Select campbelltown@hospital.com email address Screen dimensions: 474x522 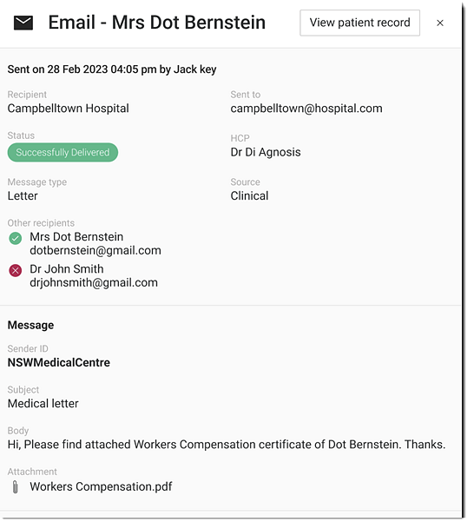(306, 109)
